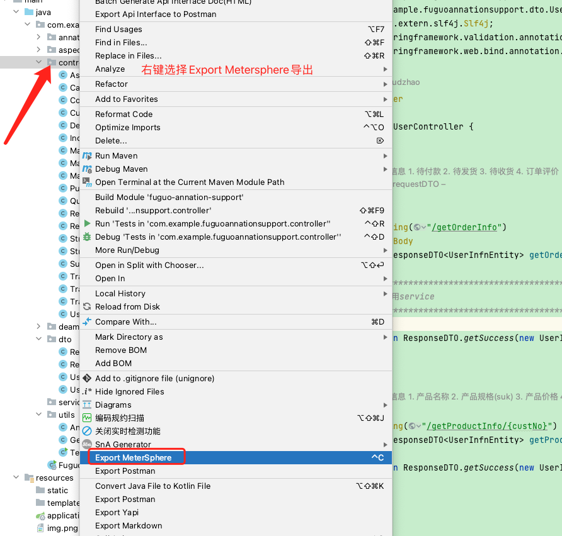Viewport: 562px width, 536px height.
Task: Click the gitignore diamond icon
Action: point(87,378)
